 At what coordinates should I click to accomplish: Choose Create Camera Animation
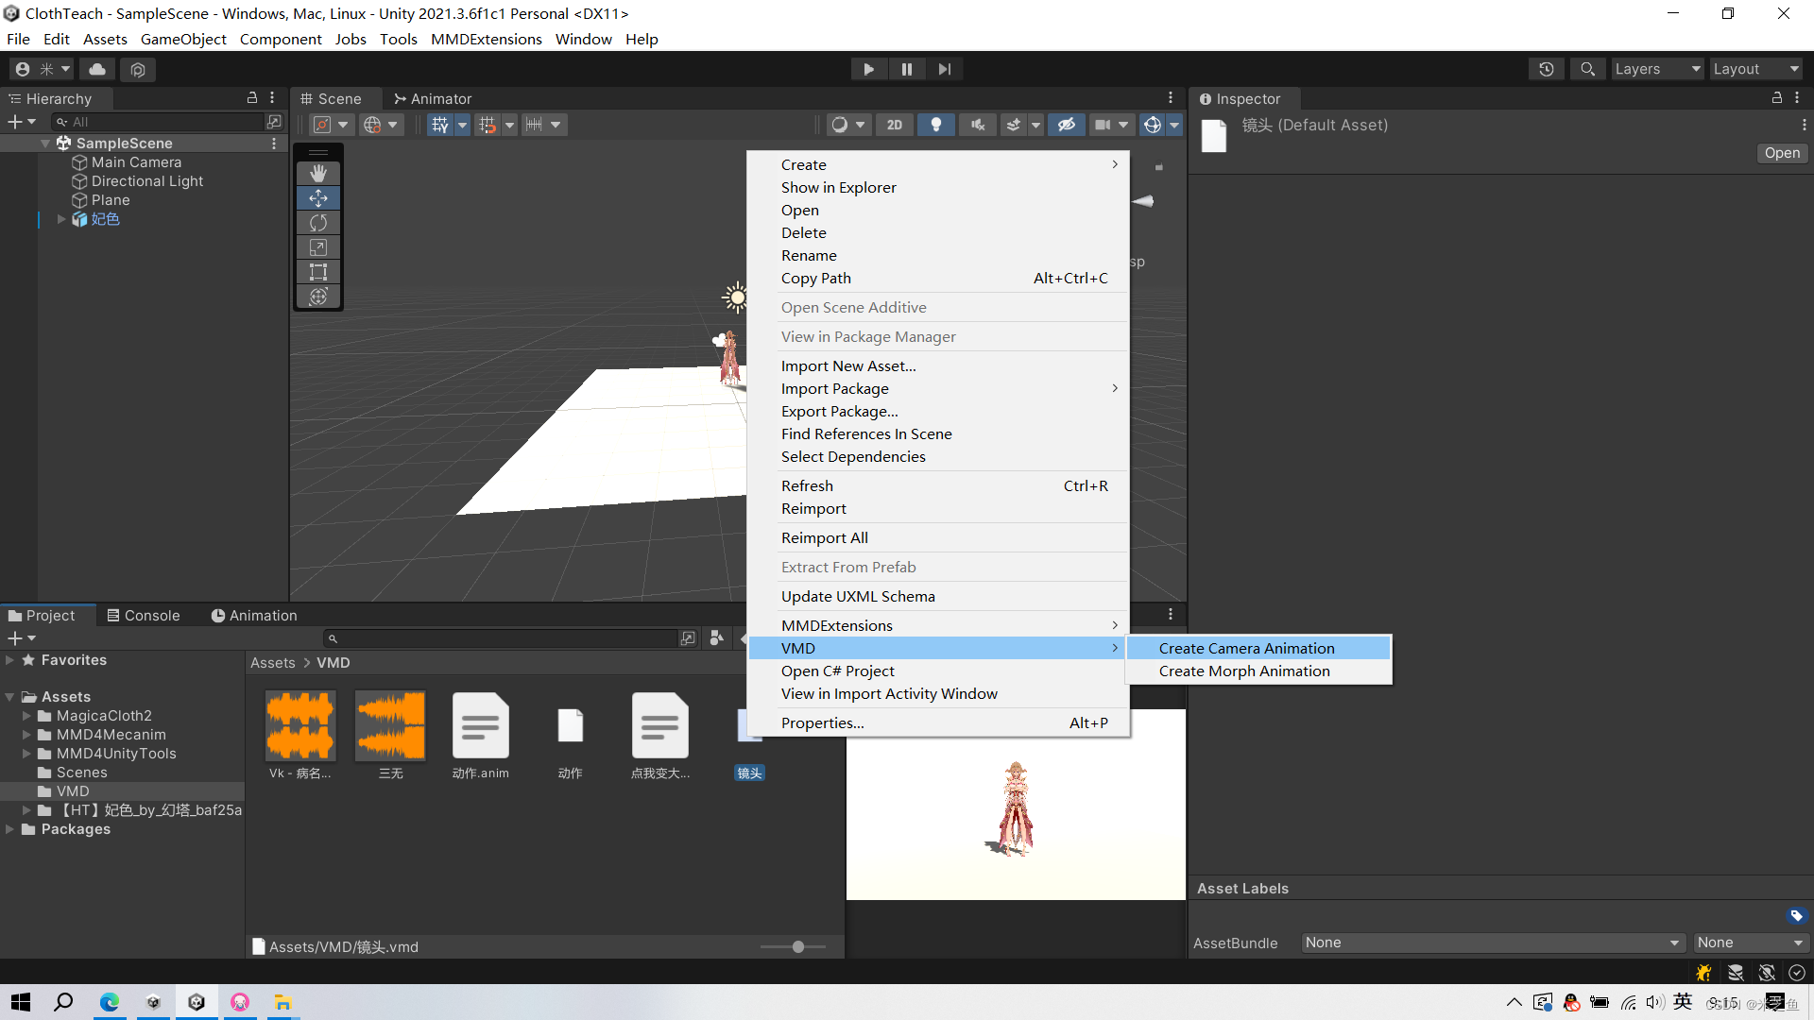click(x=1246, y=648)
